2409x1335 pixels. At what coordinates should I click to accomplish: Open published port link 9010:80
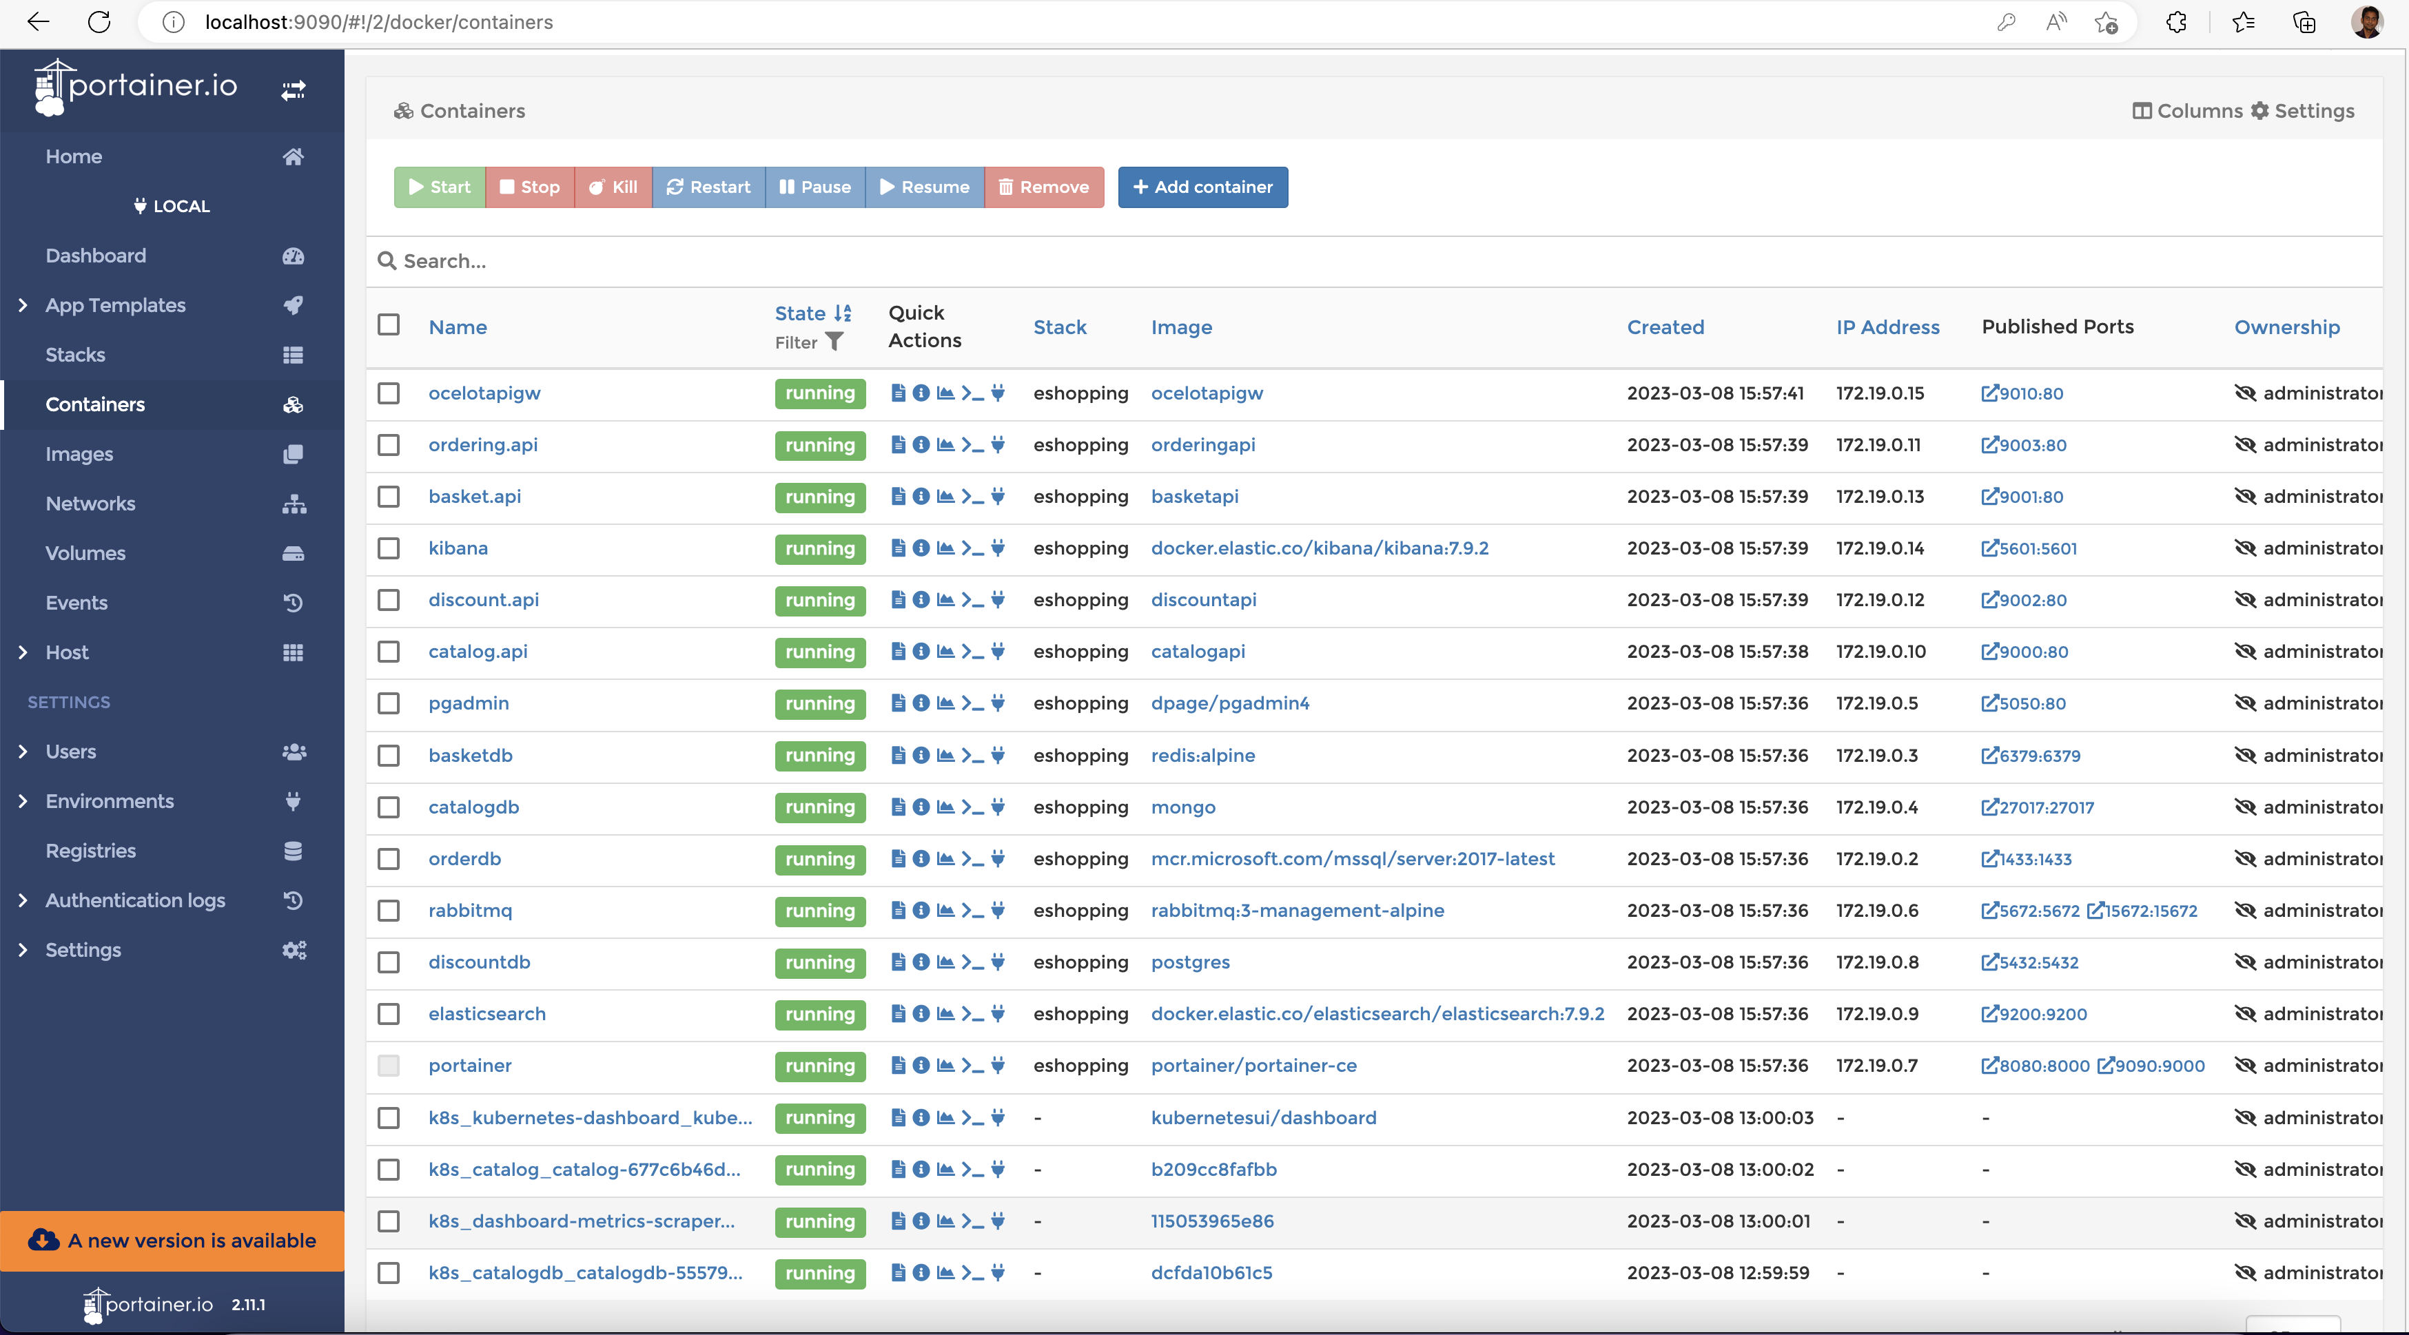coord(2022,393)
